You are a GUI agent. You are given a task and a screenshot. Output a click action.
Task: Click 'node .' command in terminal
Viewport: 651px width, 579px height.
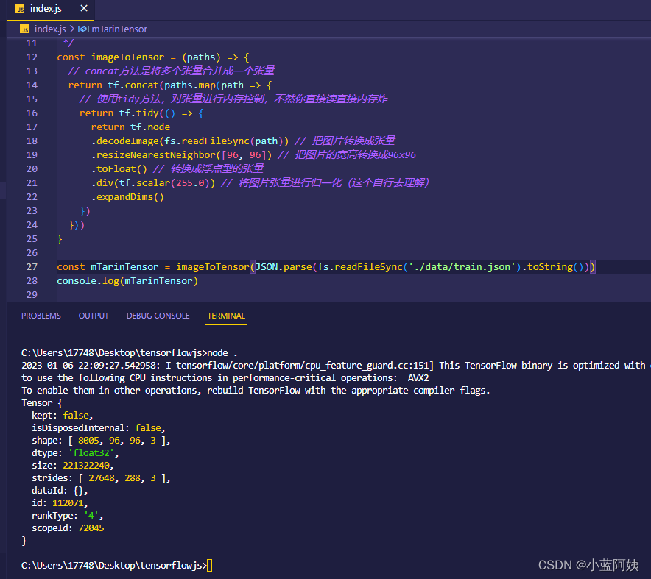[222, 353]
